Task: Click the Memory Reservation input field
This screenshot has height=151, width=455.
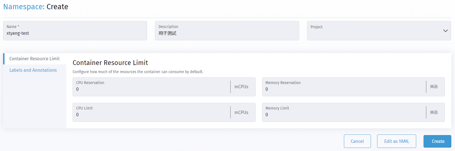Action: click(343, 89)
